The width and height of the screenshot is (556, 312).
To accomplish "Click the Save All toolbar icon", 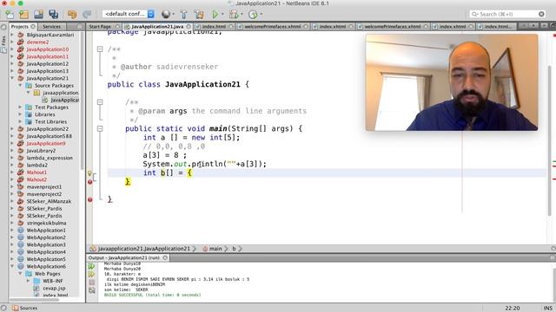I will point(54,14).
